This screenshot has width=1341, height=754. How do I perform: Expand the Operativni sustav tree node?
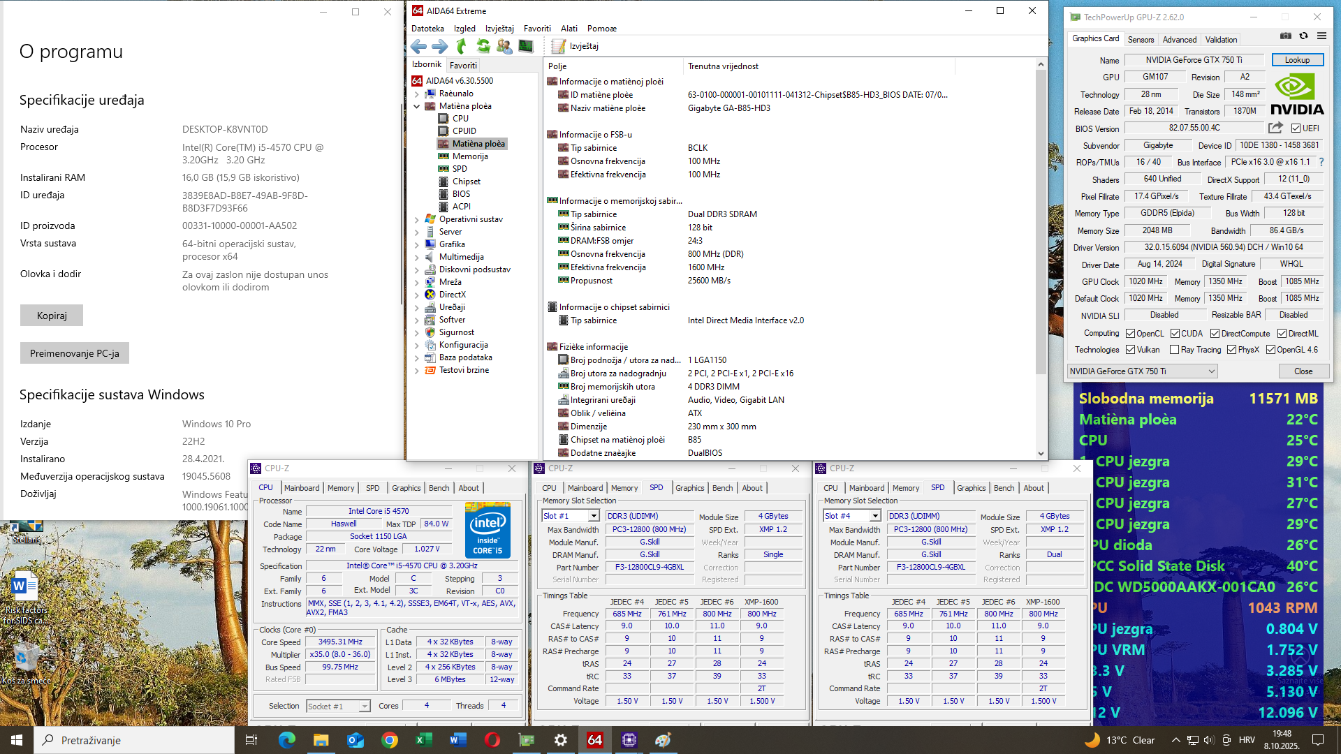417,219
